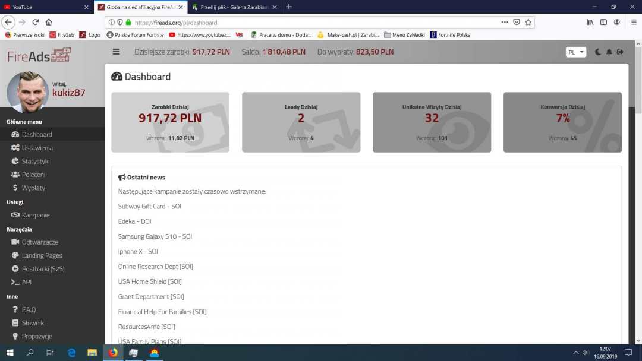Click the API terminal icon
The width and height of the screenshot is (642, 361).
coord(15,282)
